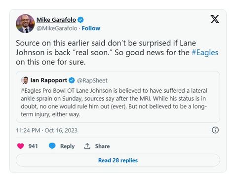Open the Mike Garafolo name link

coord(56,20)
